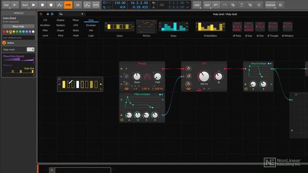Open the EDIT menu
Screen dimensions: 308x173
point(207,5)
